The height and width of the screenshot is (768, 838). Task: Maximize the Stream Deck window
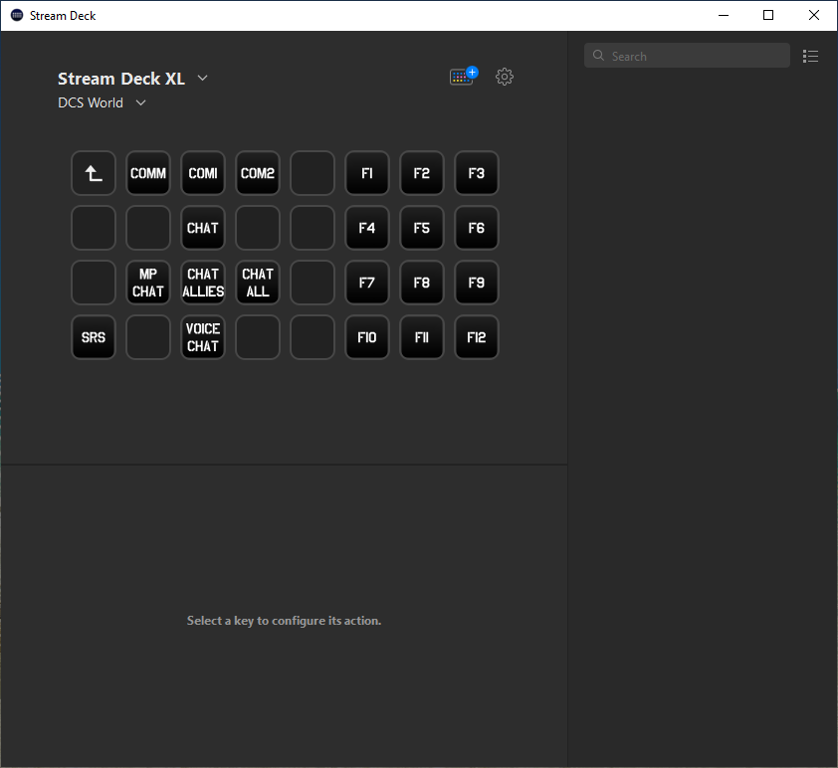(768, 15)
